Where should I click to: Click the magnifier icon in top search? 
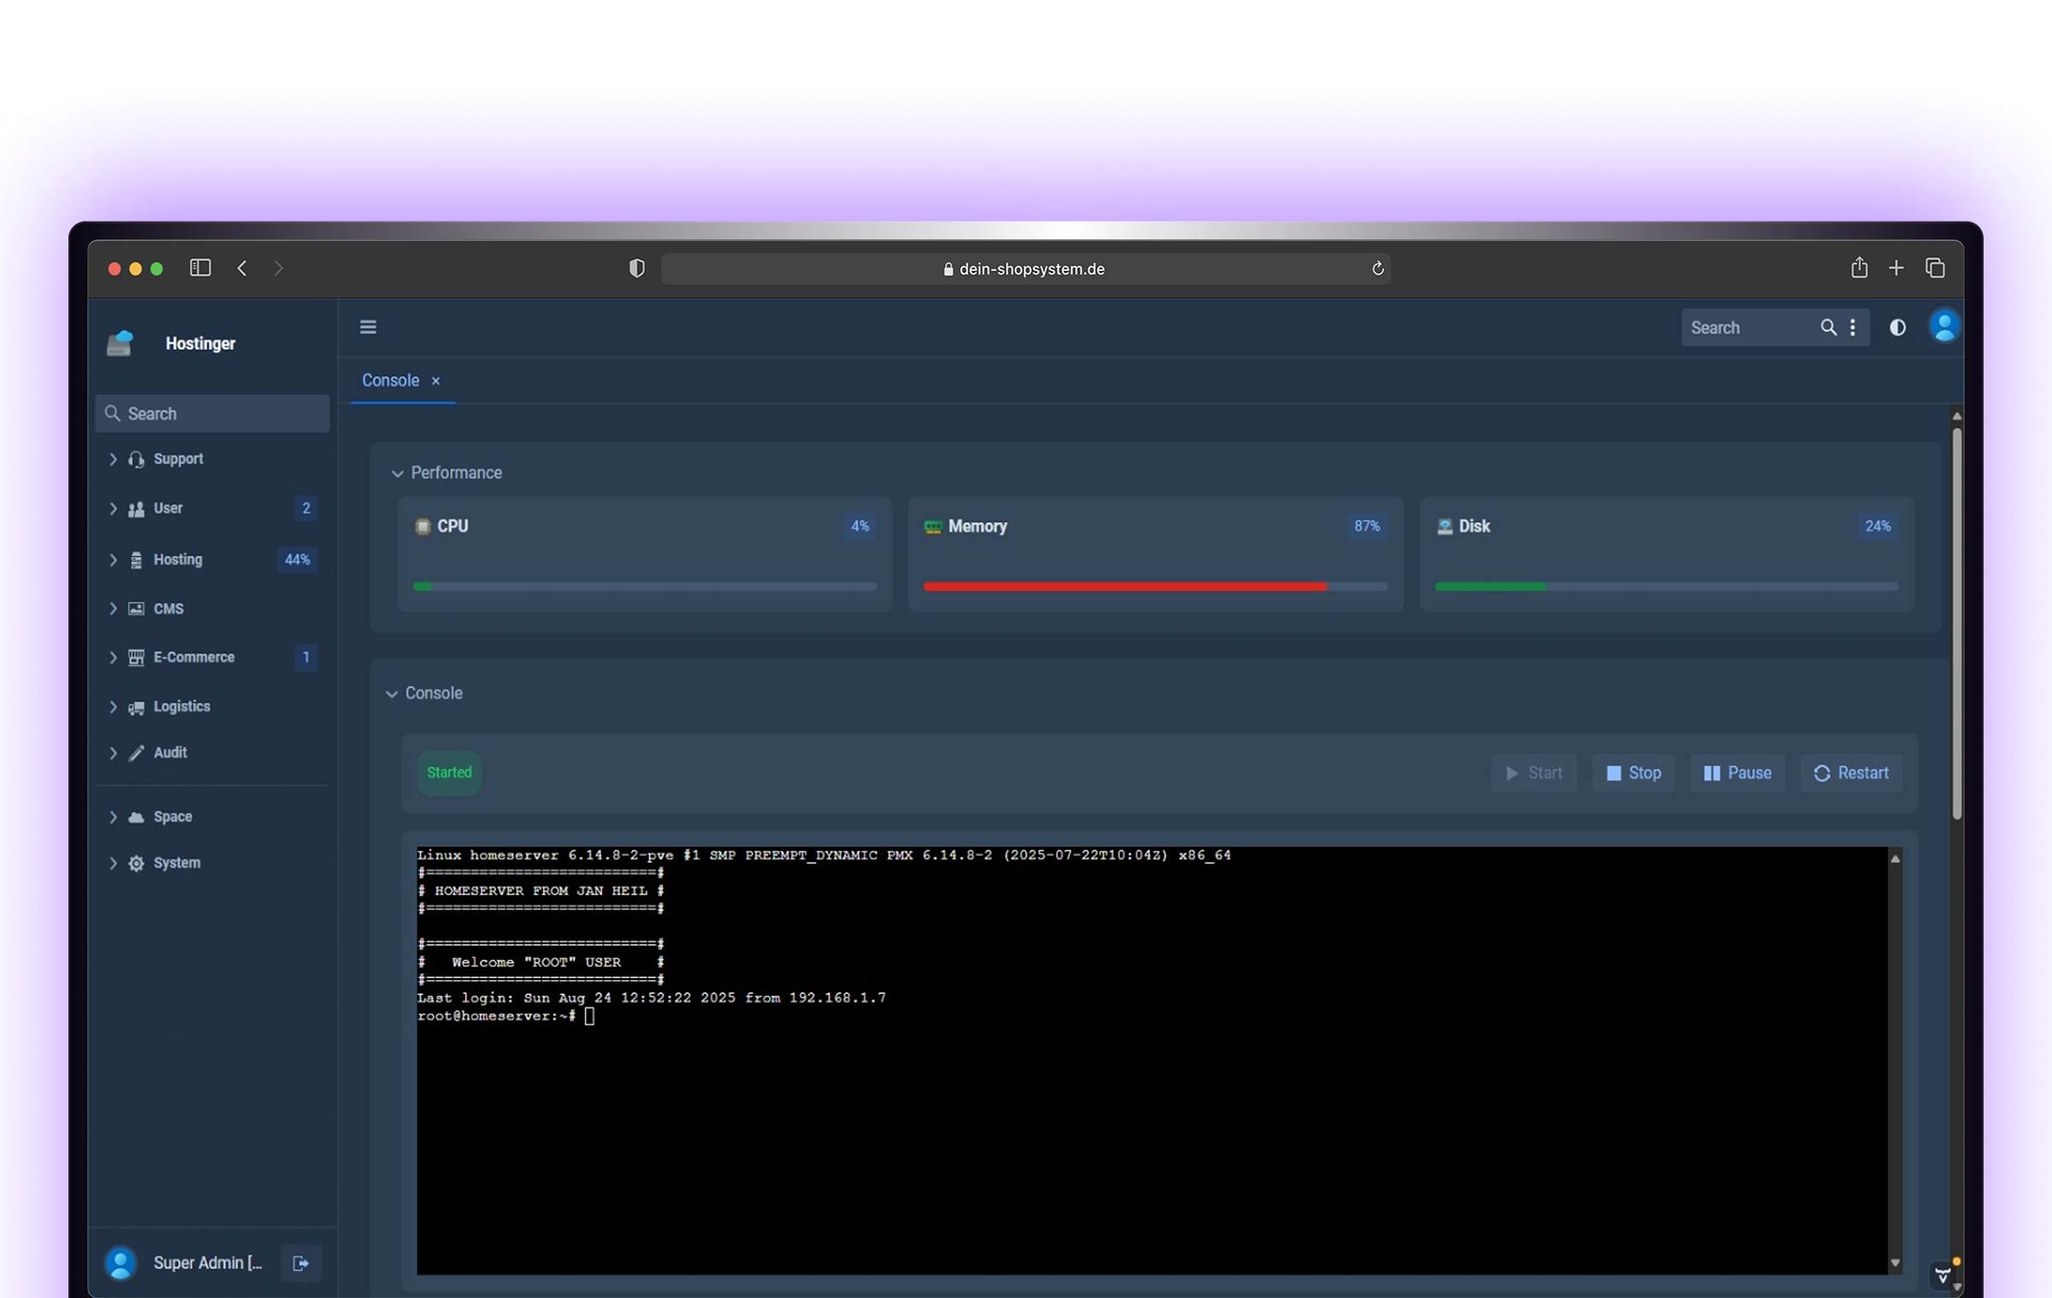pyautogui.click(x=1828, y=327)
